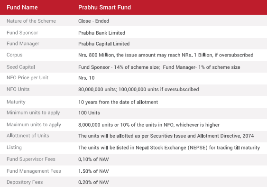Select 0.10% of NAV supervisor fee
This screenshot has height=187, width=267.
93,159
